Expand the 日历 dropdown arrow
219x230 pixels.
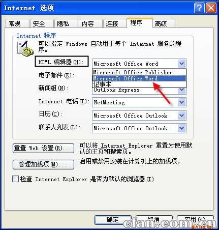tap(182, 116)
